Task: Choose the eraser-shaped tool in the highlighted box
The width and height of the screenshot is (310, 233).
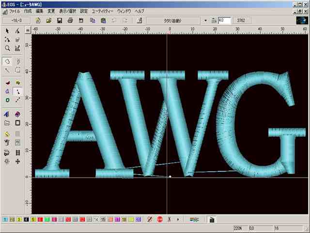Action: 7,61
